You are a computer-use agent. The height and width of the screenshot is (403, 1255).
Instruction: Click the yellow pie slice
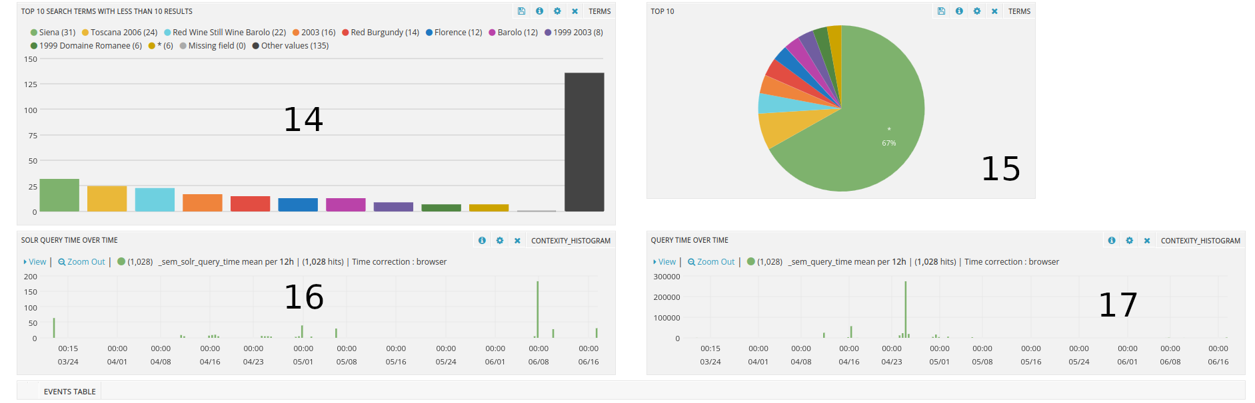click(x=785, y=126)
